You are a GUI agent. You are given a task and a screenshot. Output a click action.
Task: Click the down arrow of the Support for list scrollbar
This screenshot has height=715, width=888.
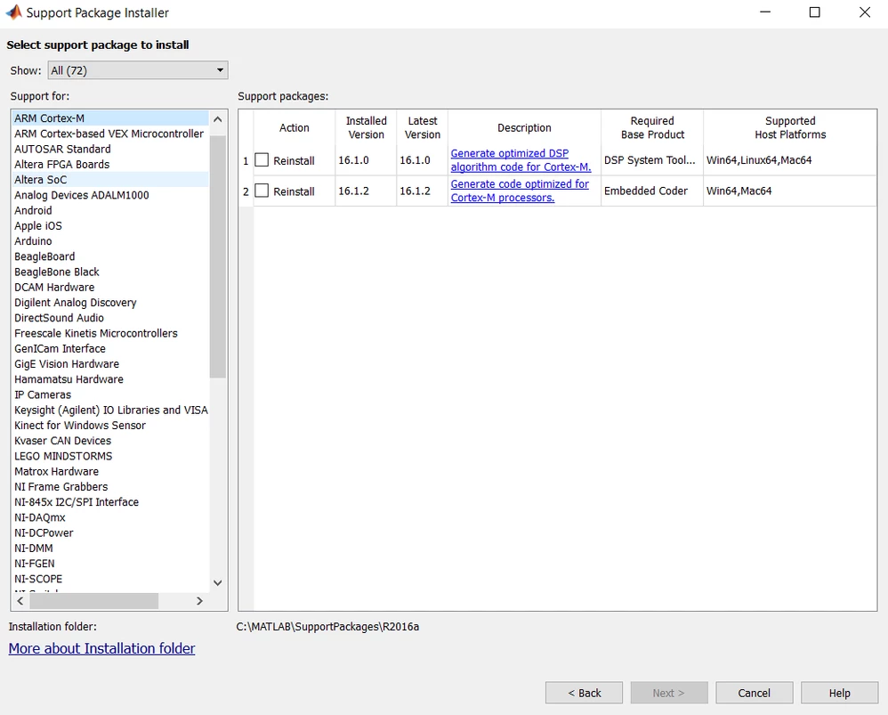(217, 582)
